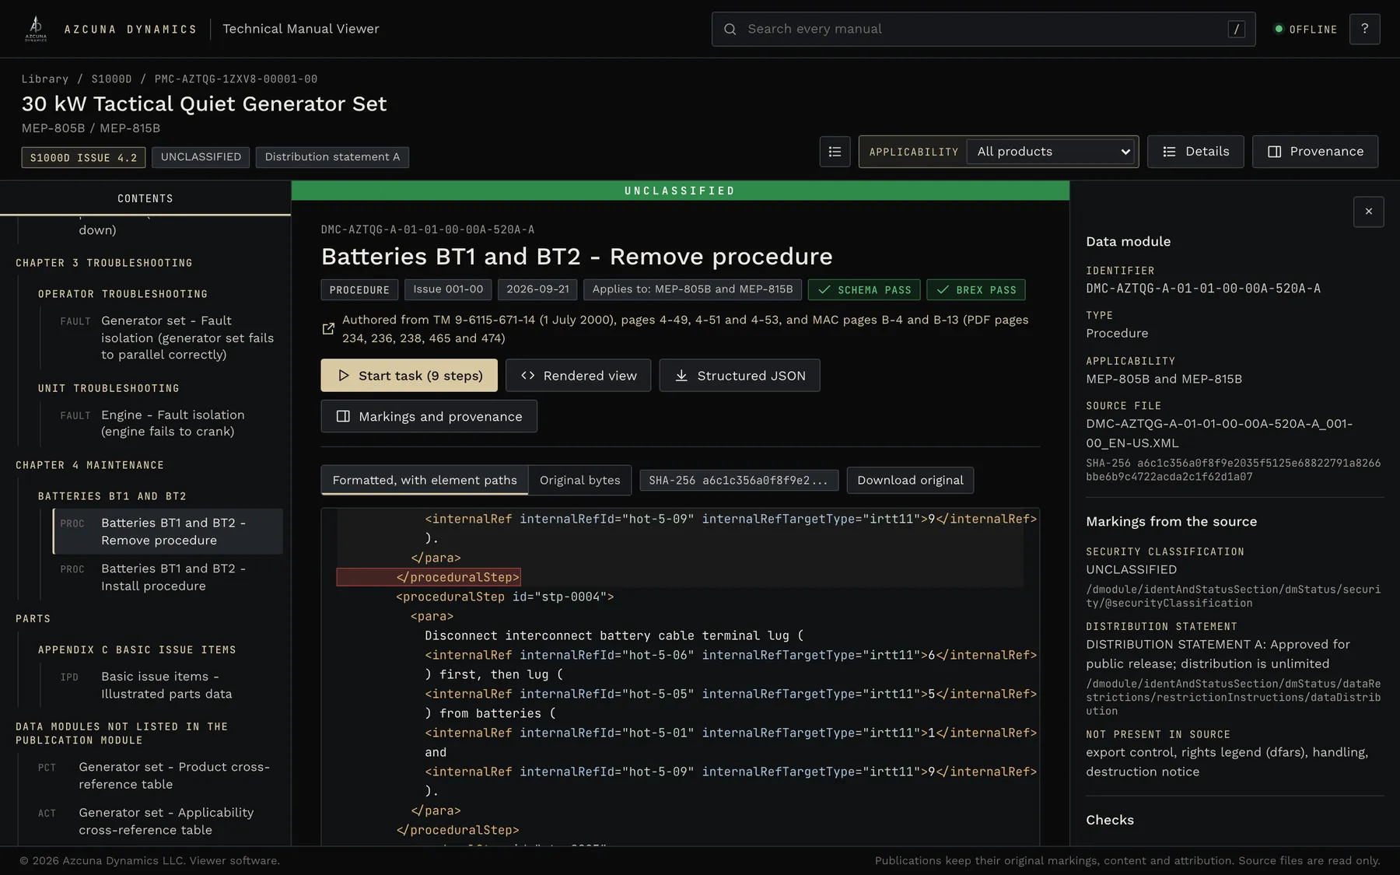The image size is (1400, 875).
Task: Click the securityClassification element path
Action: pos(1233,597)
